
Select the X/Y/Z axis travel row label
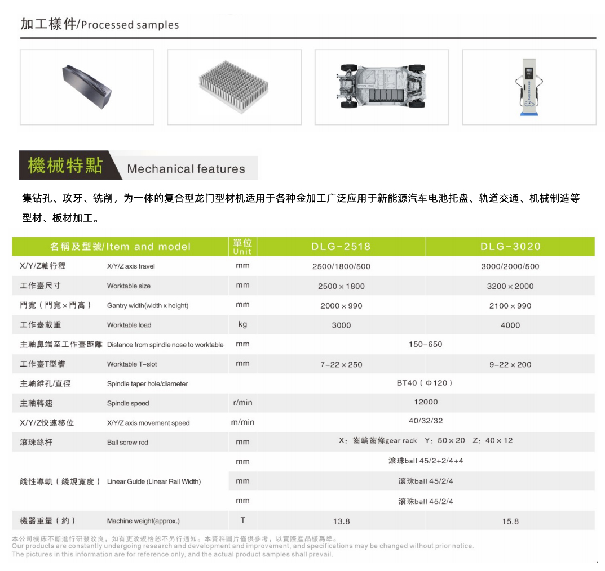coord(131,266)
